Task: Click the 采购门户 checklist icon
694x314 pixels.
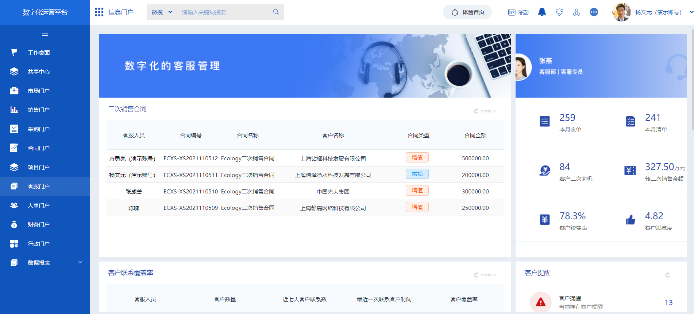Action: [14, 129]
